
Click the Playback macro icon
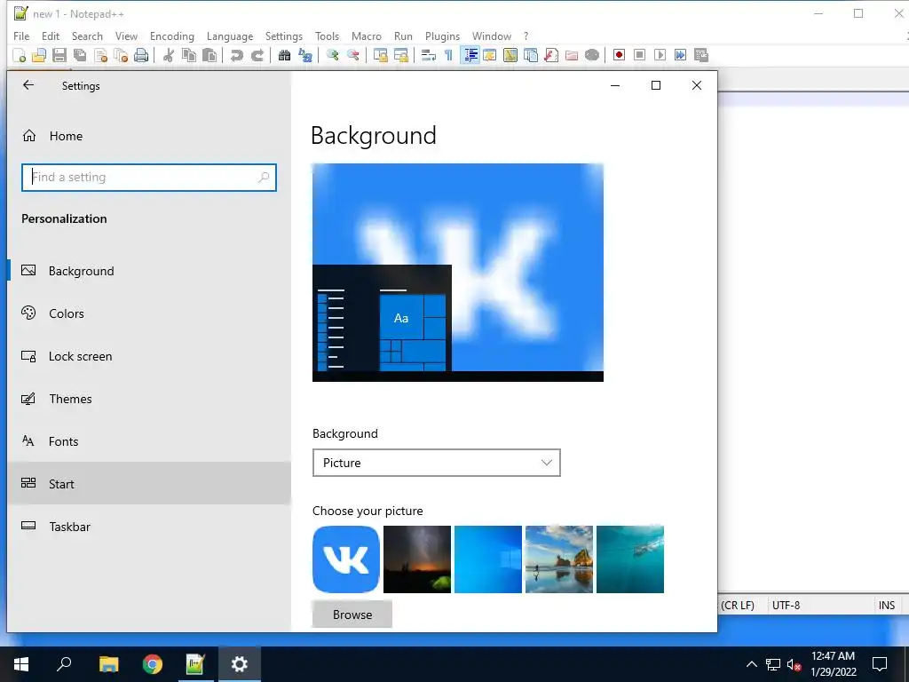(x=660, y=55)
